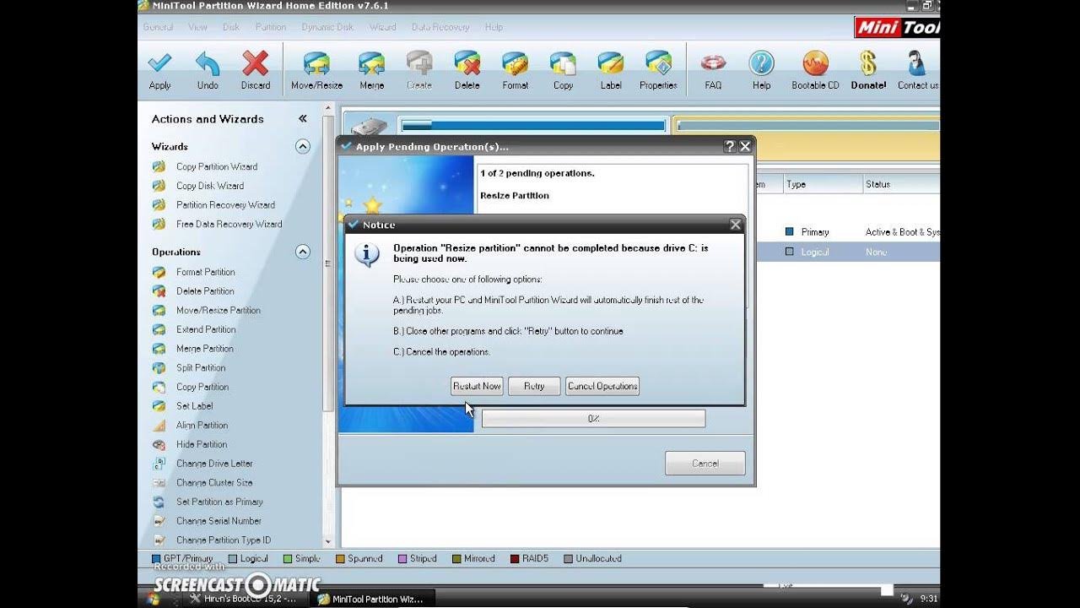1080x608 pixels.
Task: Choose Extend Partition in sidebar
Action: (206, 329)
